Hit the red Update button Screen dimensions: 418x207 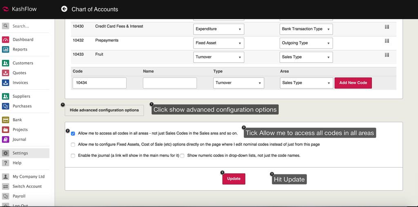click(x=233, y=179)
